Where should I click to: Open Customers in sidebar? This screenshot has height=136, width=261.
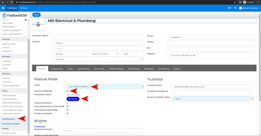click(7, 61)
